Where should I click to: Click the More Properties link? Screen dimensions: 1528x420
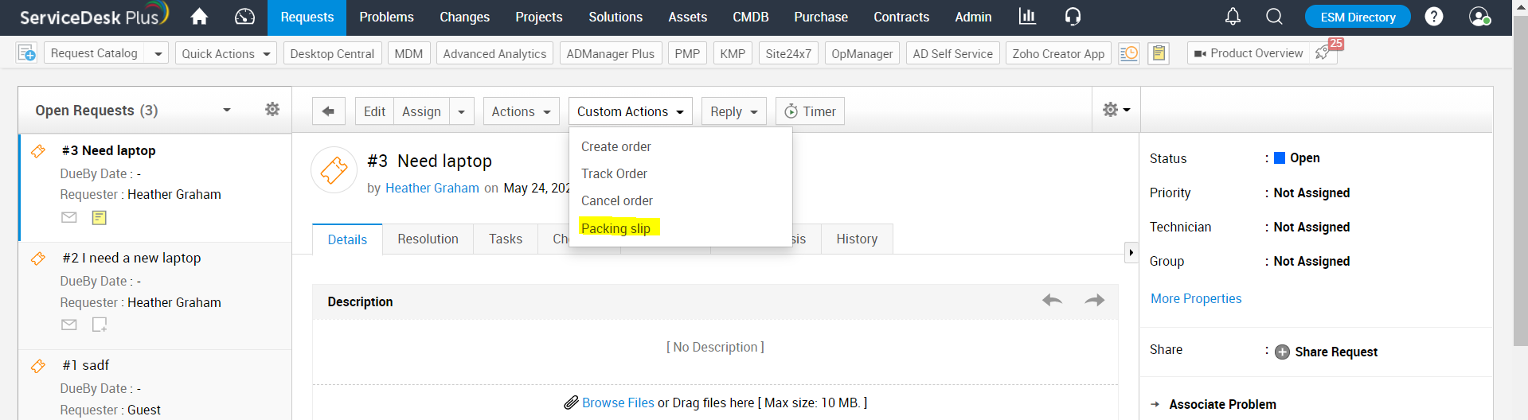pyautogui.click(x=1195, y=298)
